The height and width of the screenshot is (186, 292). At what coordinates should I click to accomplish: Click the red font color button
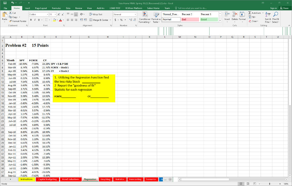[x=60, y=20]
